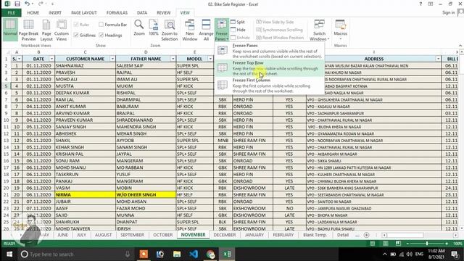Toggle the Formula Bar checkbox

tap(101, 25)
